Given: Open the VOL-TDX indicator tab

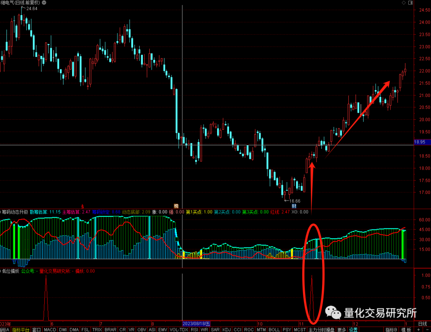Looking at the screenshot, I should pos(179,330).
